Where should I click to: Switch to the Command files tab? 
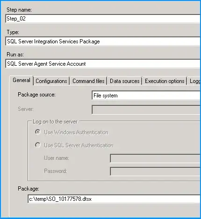pos(88,81)
